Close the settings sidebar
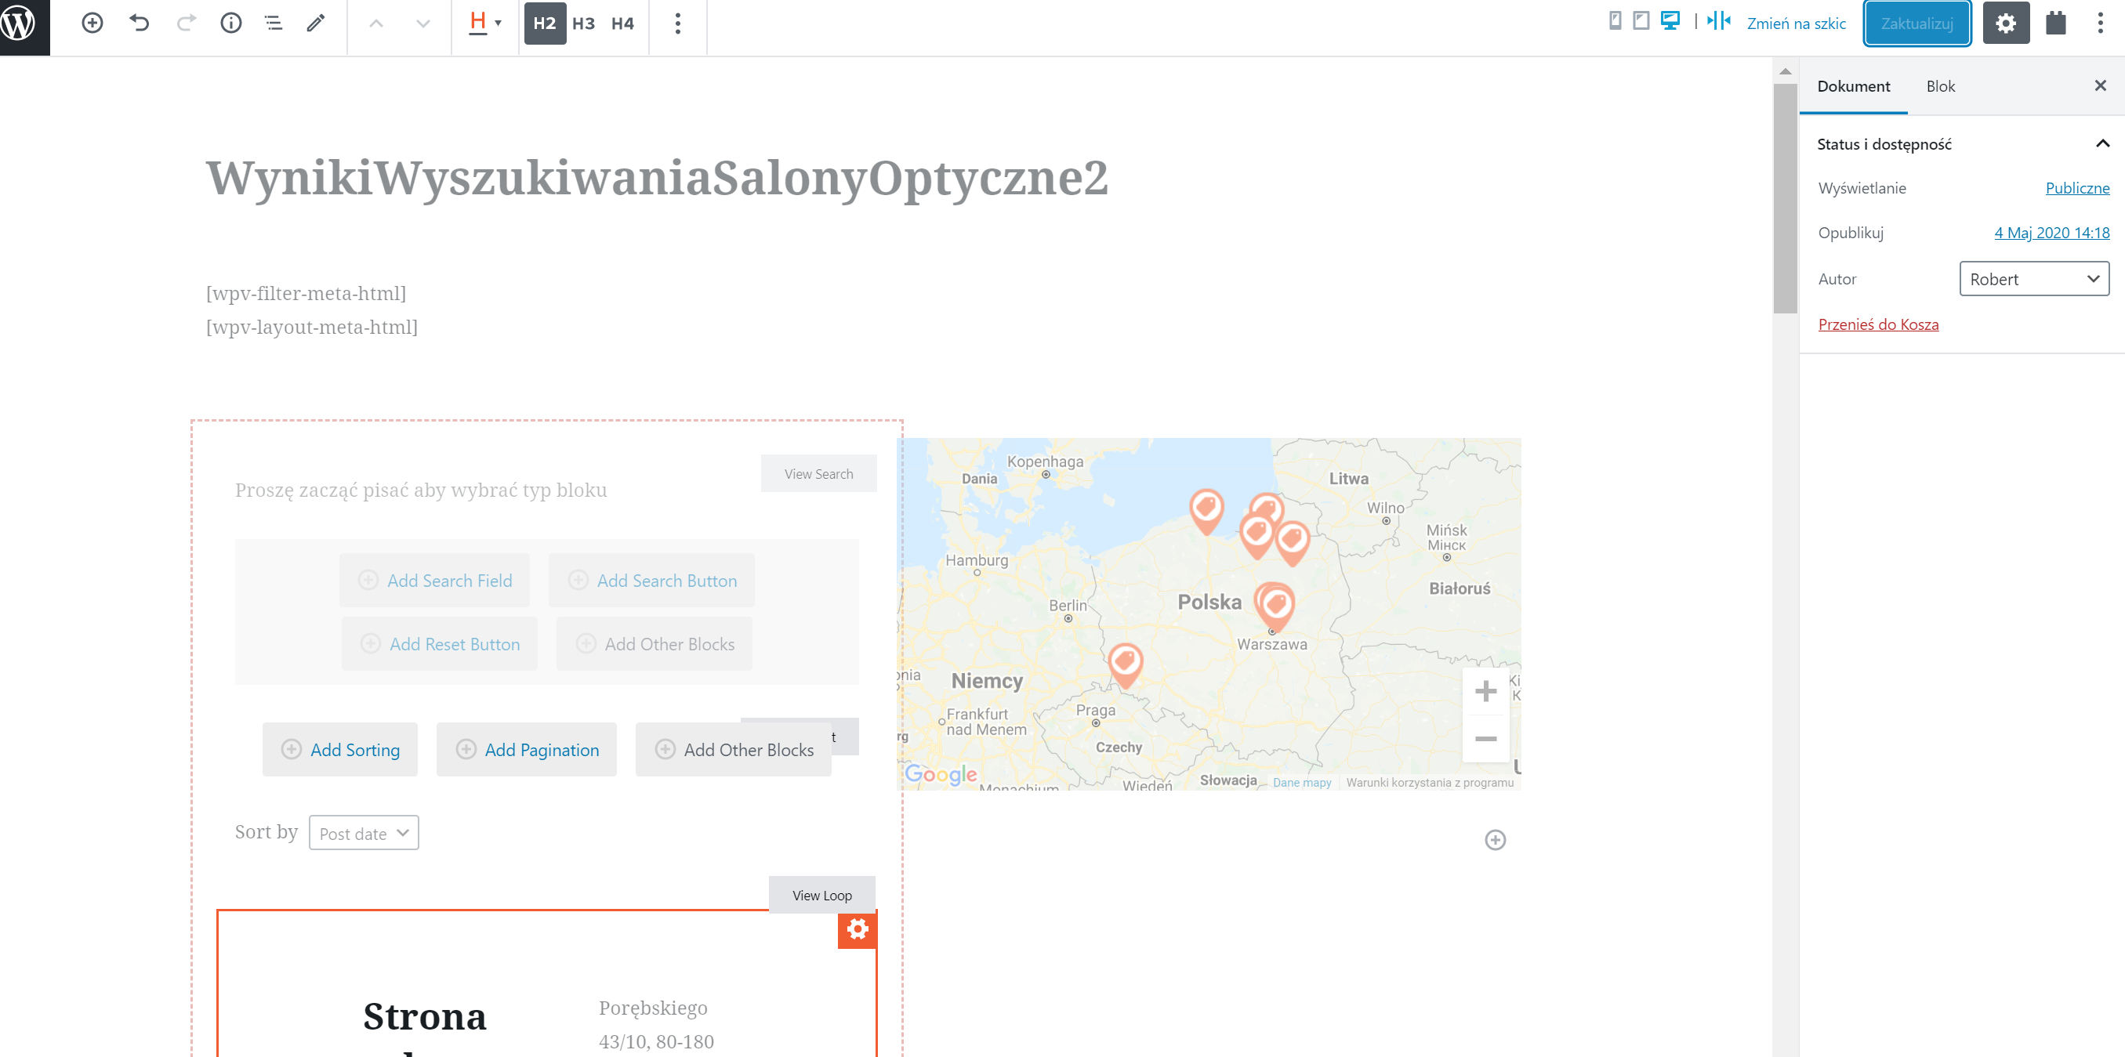Image resolution: width=2125 pixels, height=1057 pixels. tap(2100, 85)
